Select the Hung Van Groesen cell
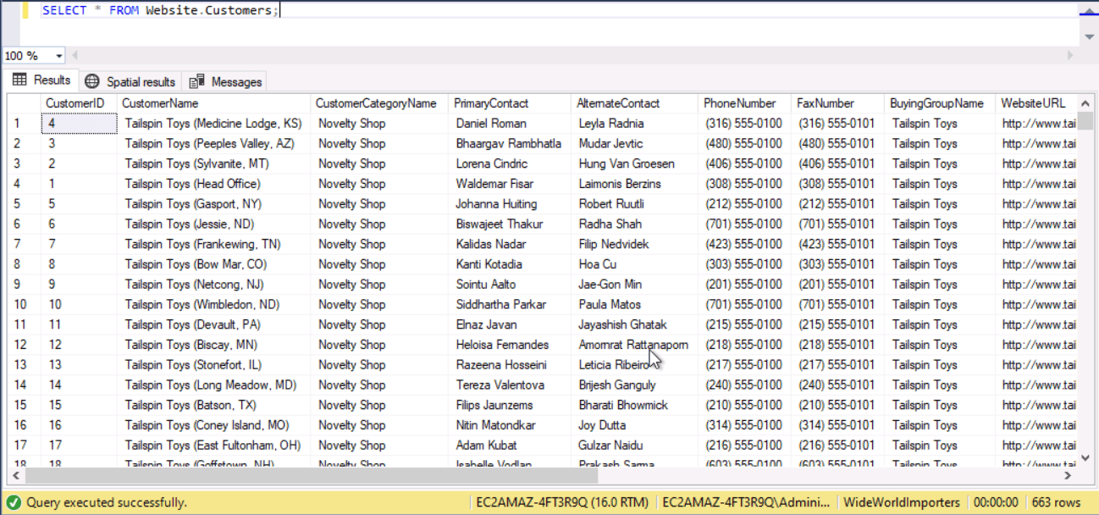 click(635, 164)
